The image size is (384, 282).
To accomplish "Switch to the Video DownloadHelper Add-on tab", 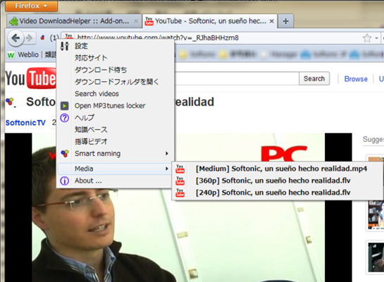I will click(x=74, y=21).
